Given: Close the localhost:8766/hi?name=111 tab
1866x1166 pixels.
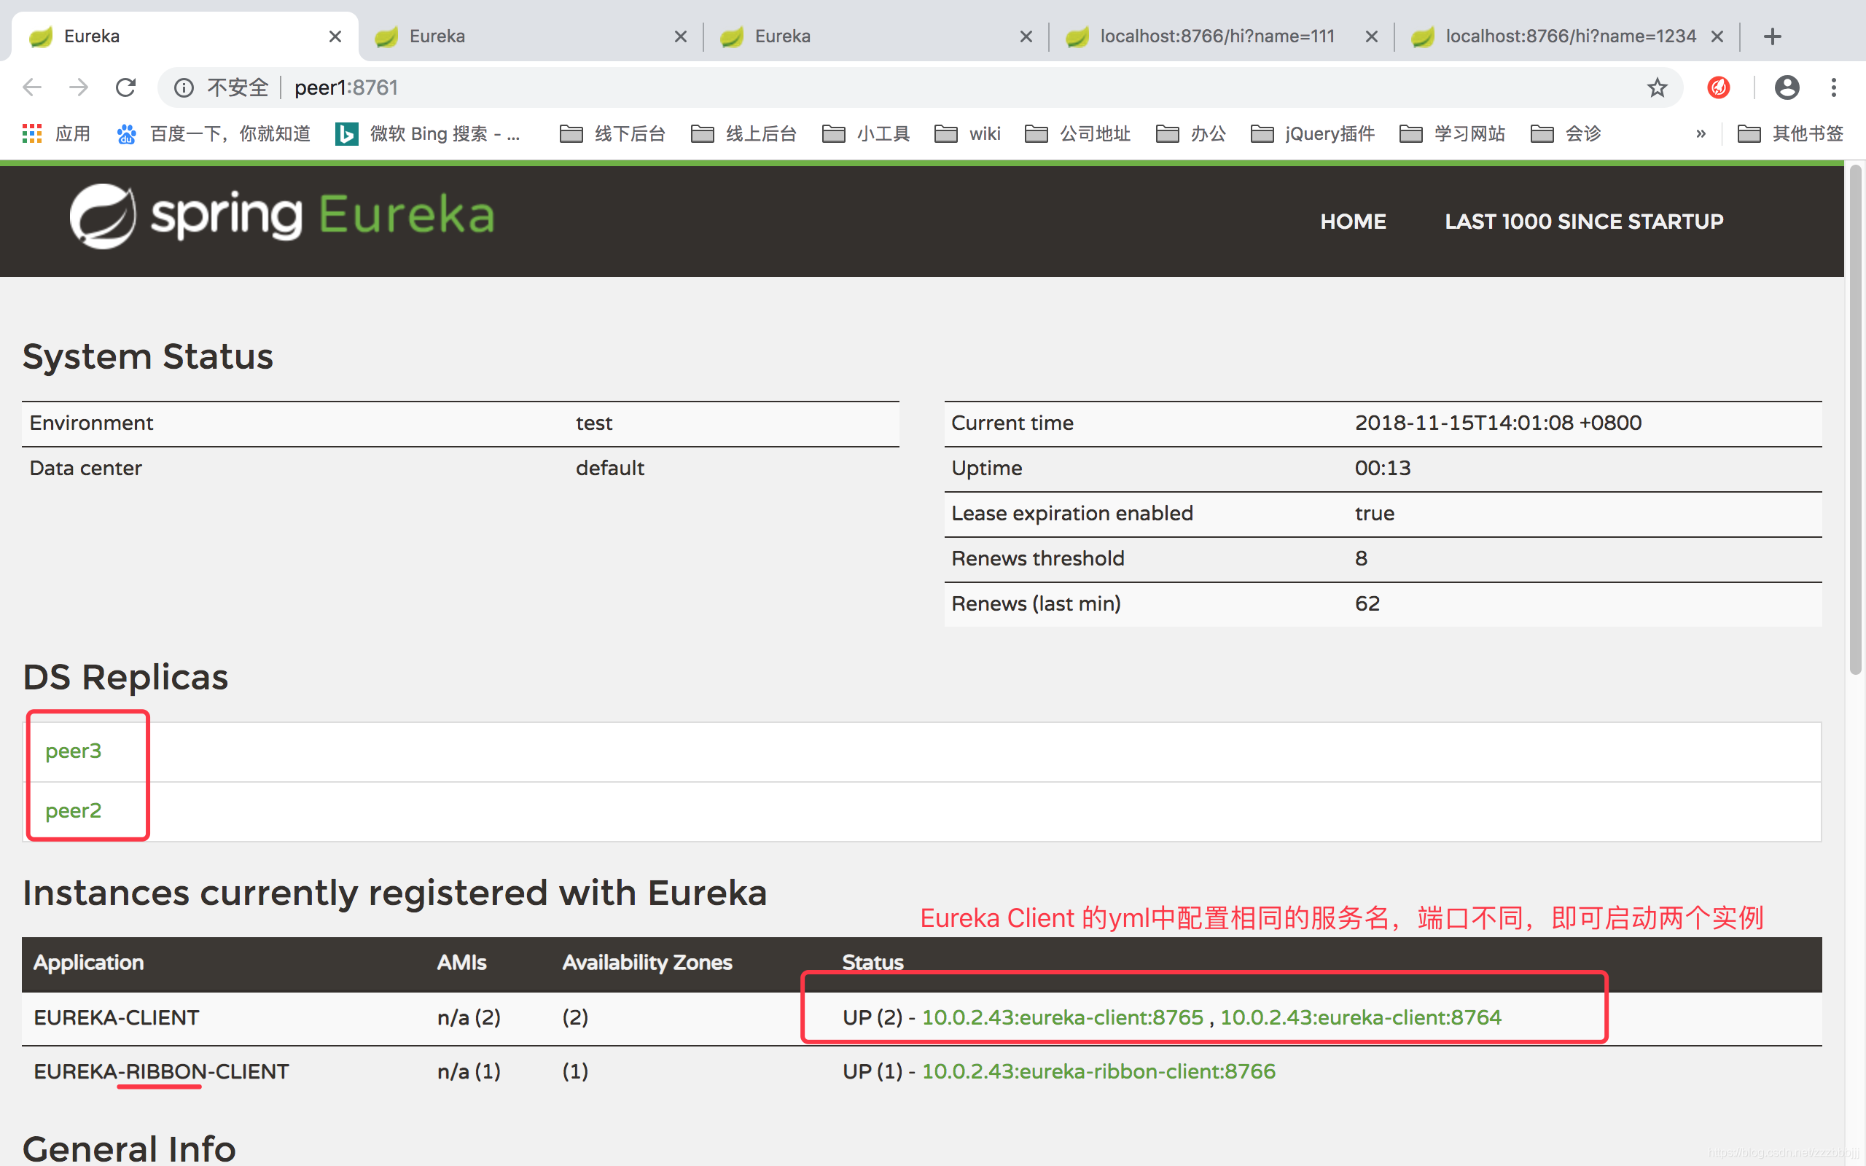Looking at the screenshot, I should pyautogui.click(x=1371, y=36).
